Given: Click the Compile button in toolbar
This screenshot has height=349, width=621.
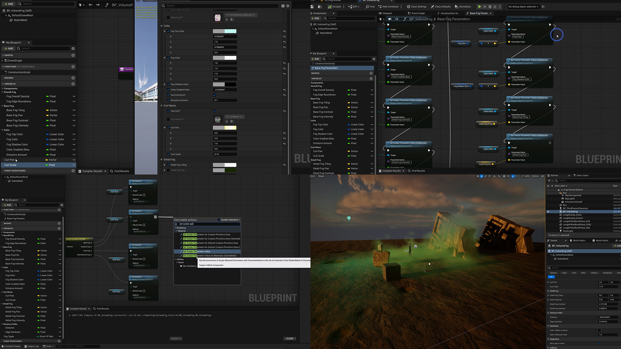Looking at the screenshot, I should (334, 6).
